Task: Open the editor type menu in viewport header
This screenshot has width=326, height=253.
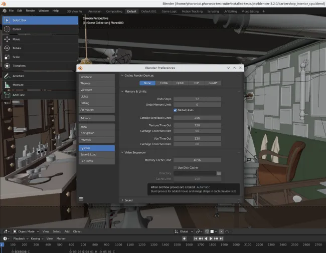Action: (x=6, y=231)
